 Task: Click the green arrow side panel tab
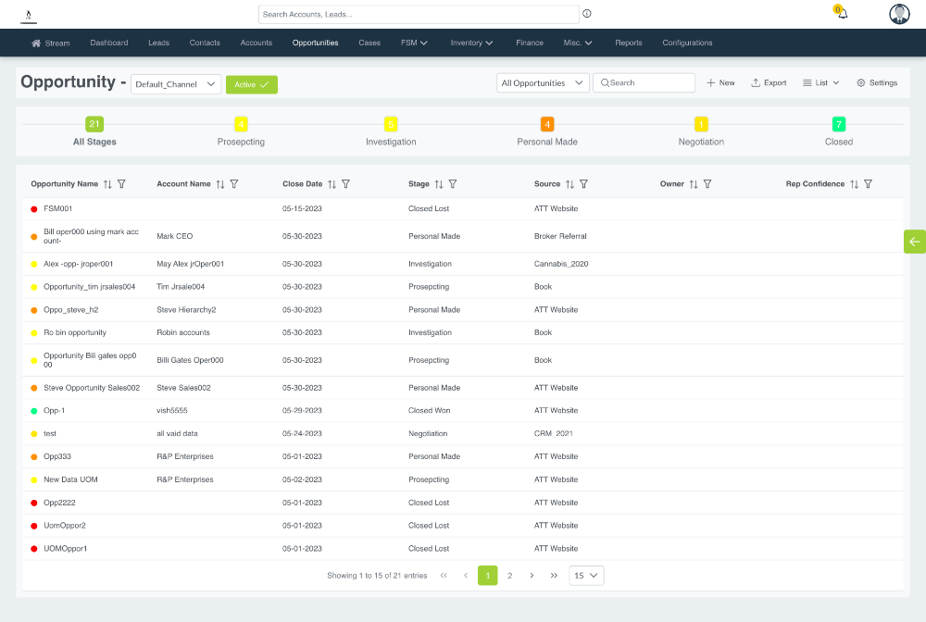coord(914,242)
